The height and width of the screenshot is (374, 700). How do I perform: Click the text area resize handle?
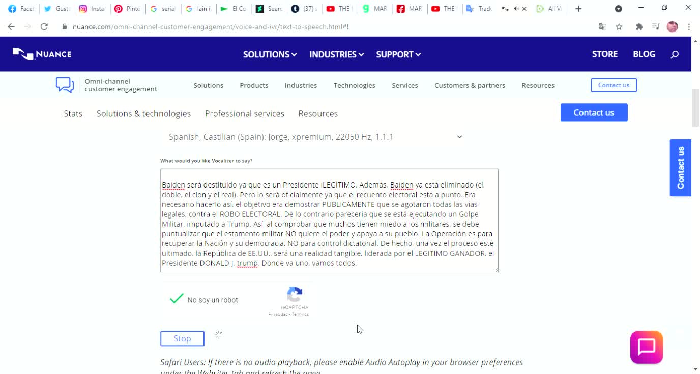pyautogui.click(x=495, y=270)
